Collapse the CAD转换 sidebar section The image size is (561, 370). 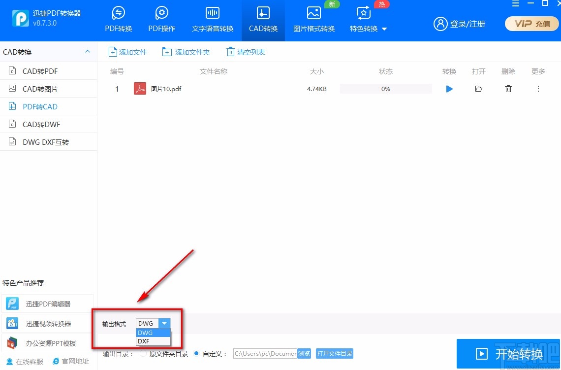click(x=87, y=51)
